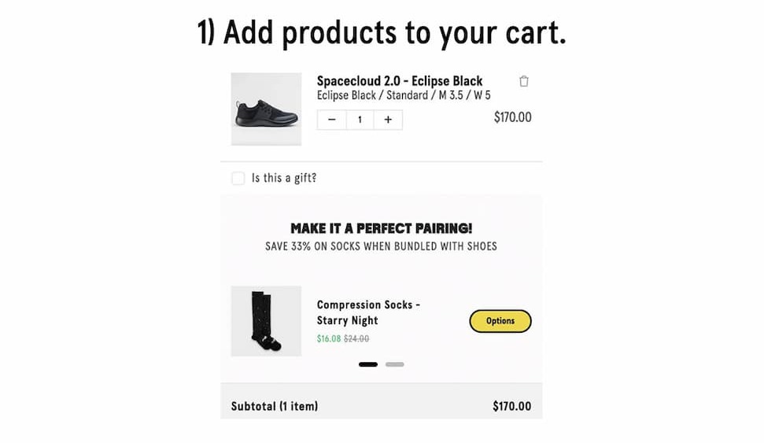This screenshot has height=443, width=764.
Task: Open the "Spacecloud 2.0 - Eclipse Black" title link
Action: click(400, 81)
